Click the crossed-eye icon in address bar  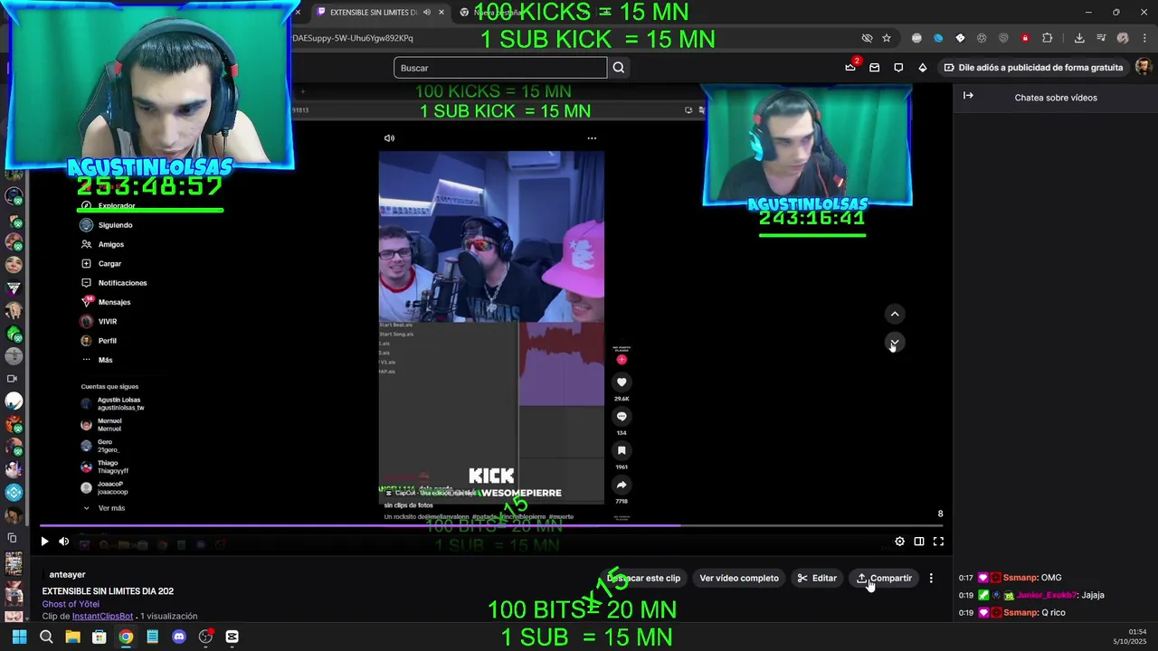point(867,38)
